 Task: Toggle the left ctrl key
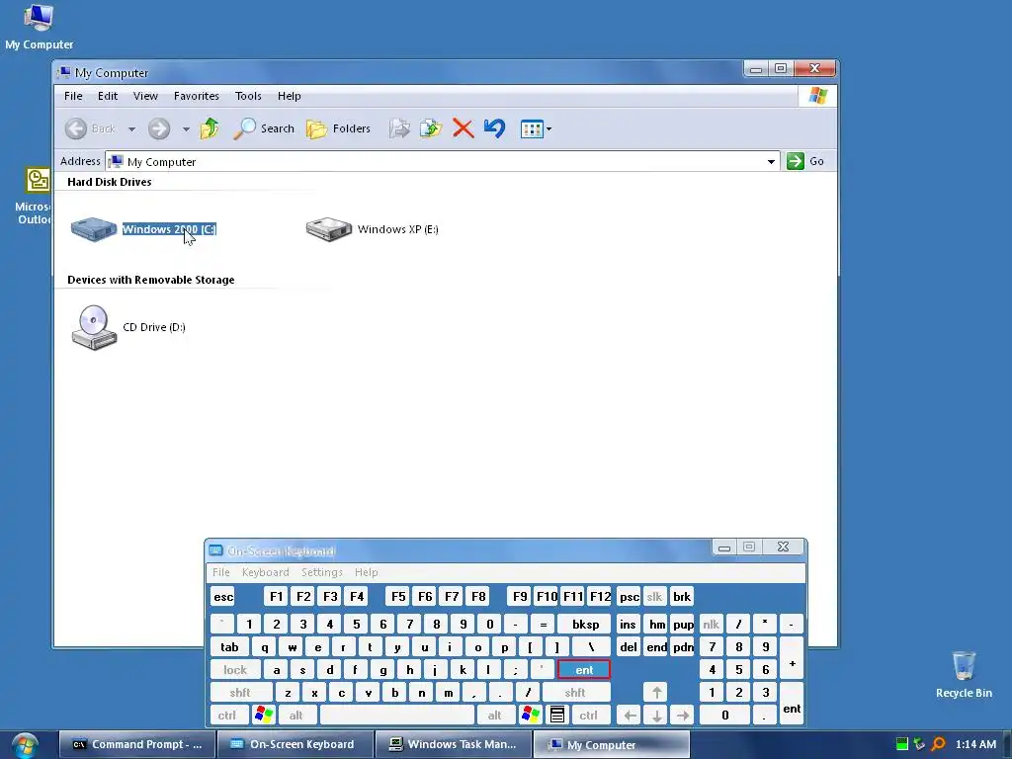coord(227,716)
